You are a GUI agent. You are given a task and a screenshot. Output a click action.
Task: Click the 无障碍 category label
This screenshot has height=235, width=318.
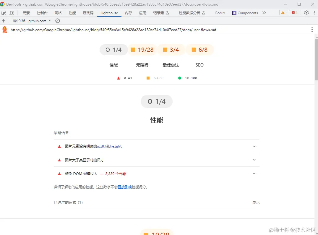[142, 65]
